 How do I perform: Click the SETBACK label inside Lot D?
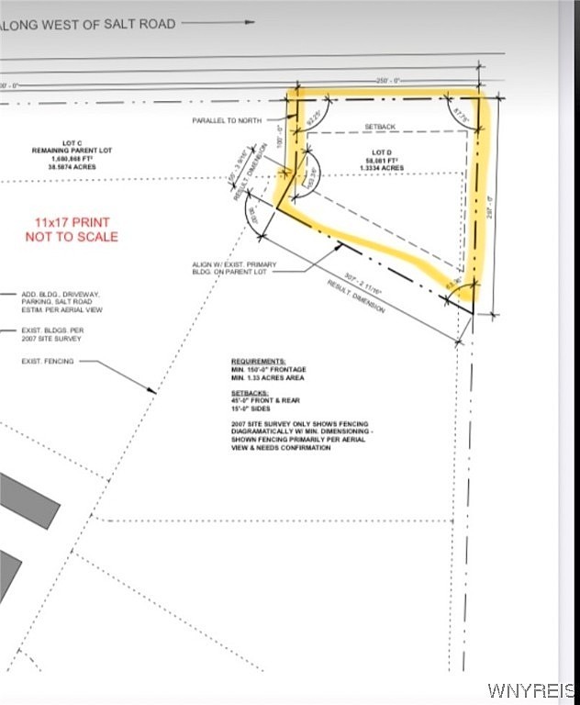(x=380, y=128)
